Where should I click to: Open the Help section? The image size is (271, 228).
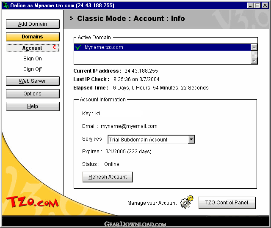coord(33,106)
